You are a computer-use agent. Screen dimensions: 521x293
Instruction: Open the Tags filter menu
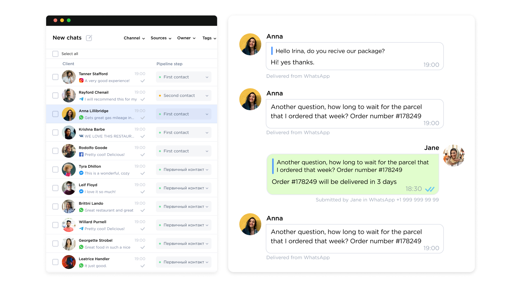click(209, 38)
